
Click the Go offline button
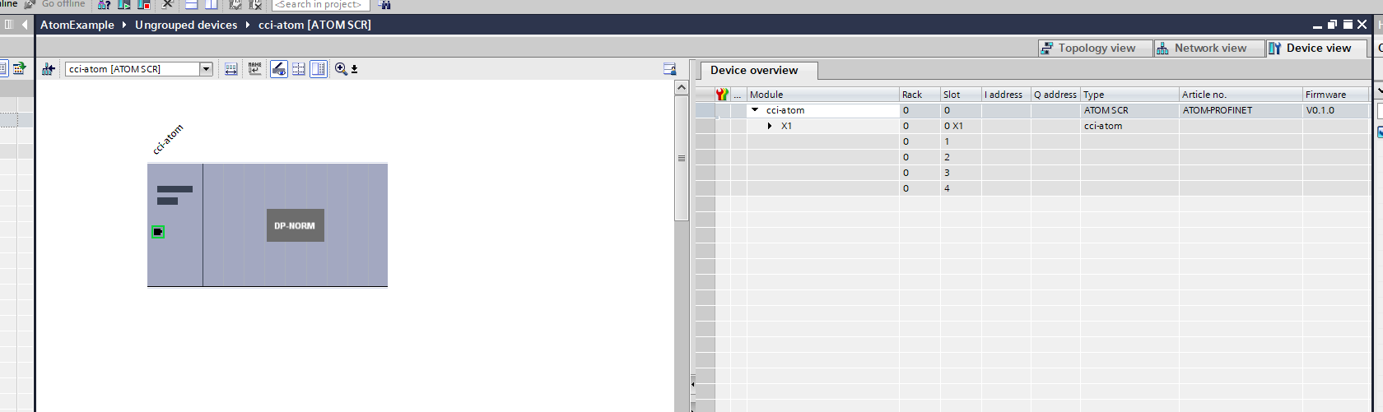pos(55,4)
